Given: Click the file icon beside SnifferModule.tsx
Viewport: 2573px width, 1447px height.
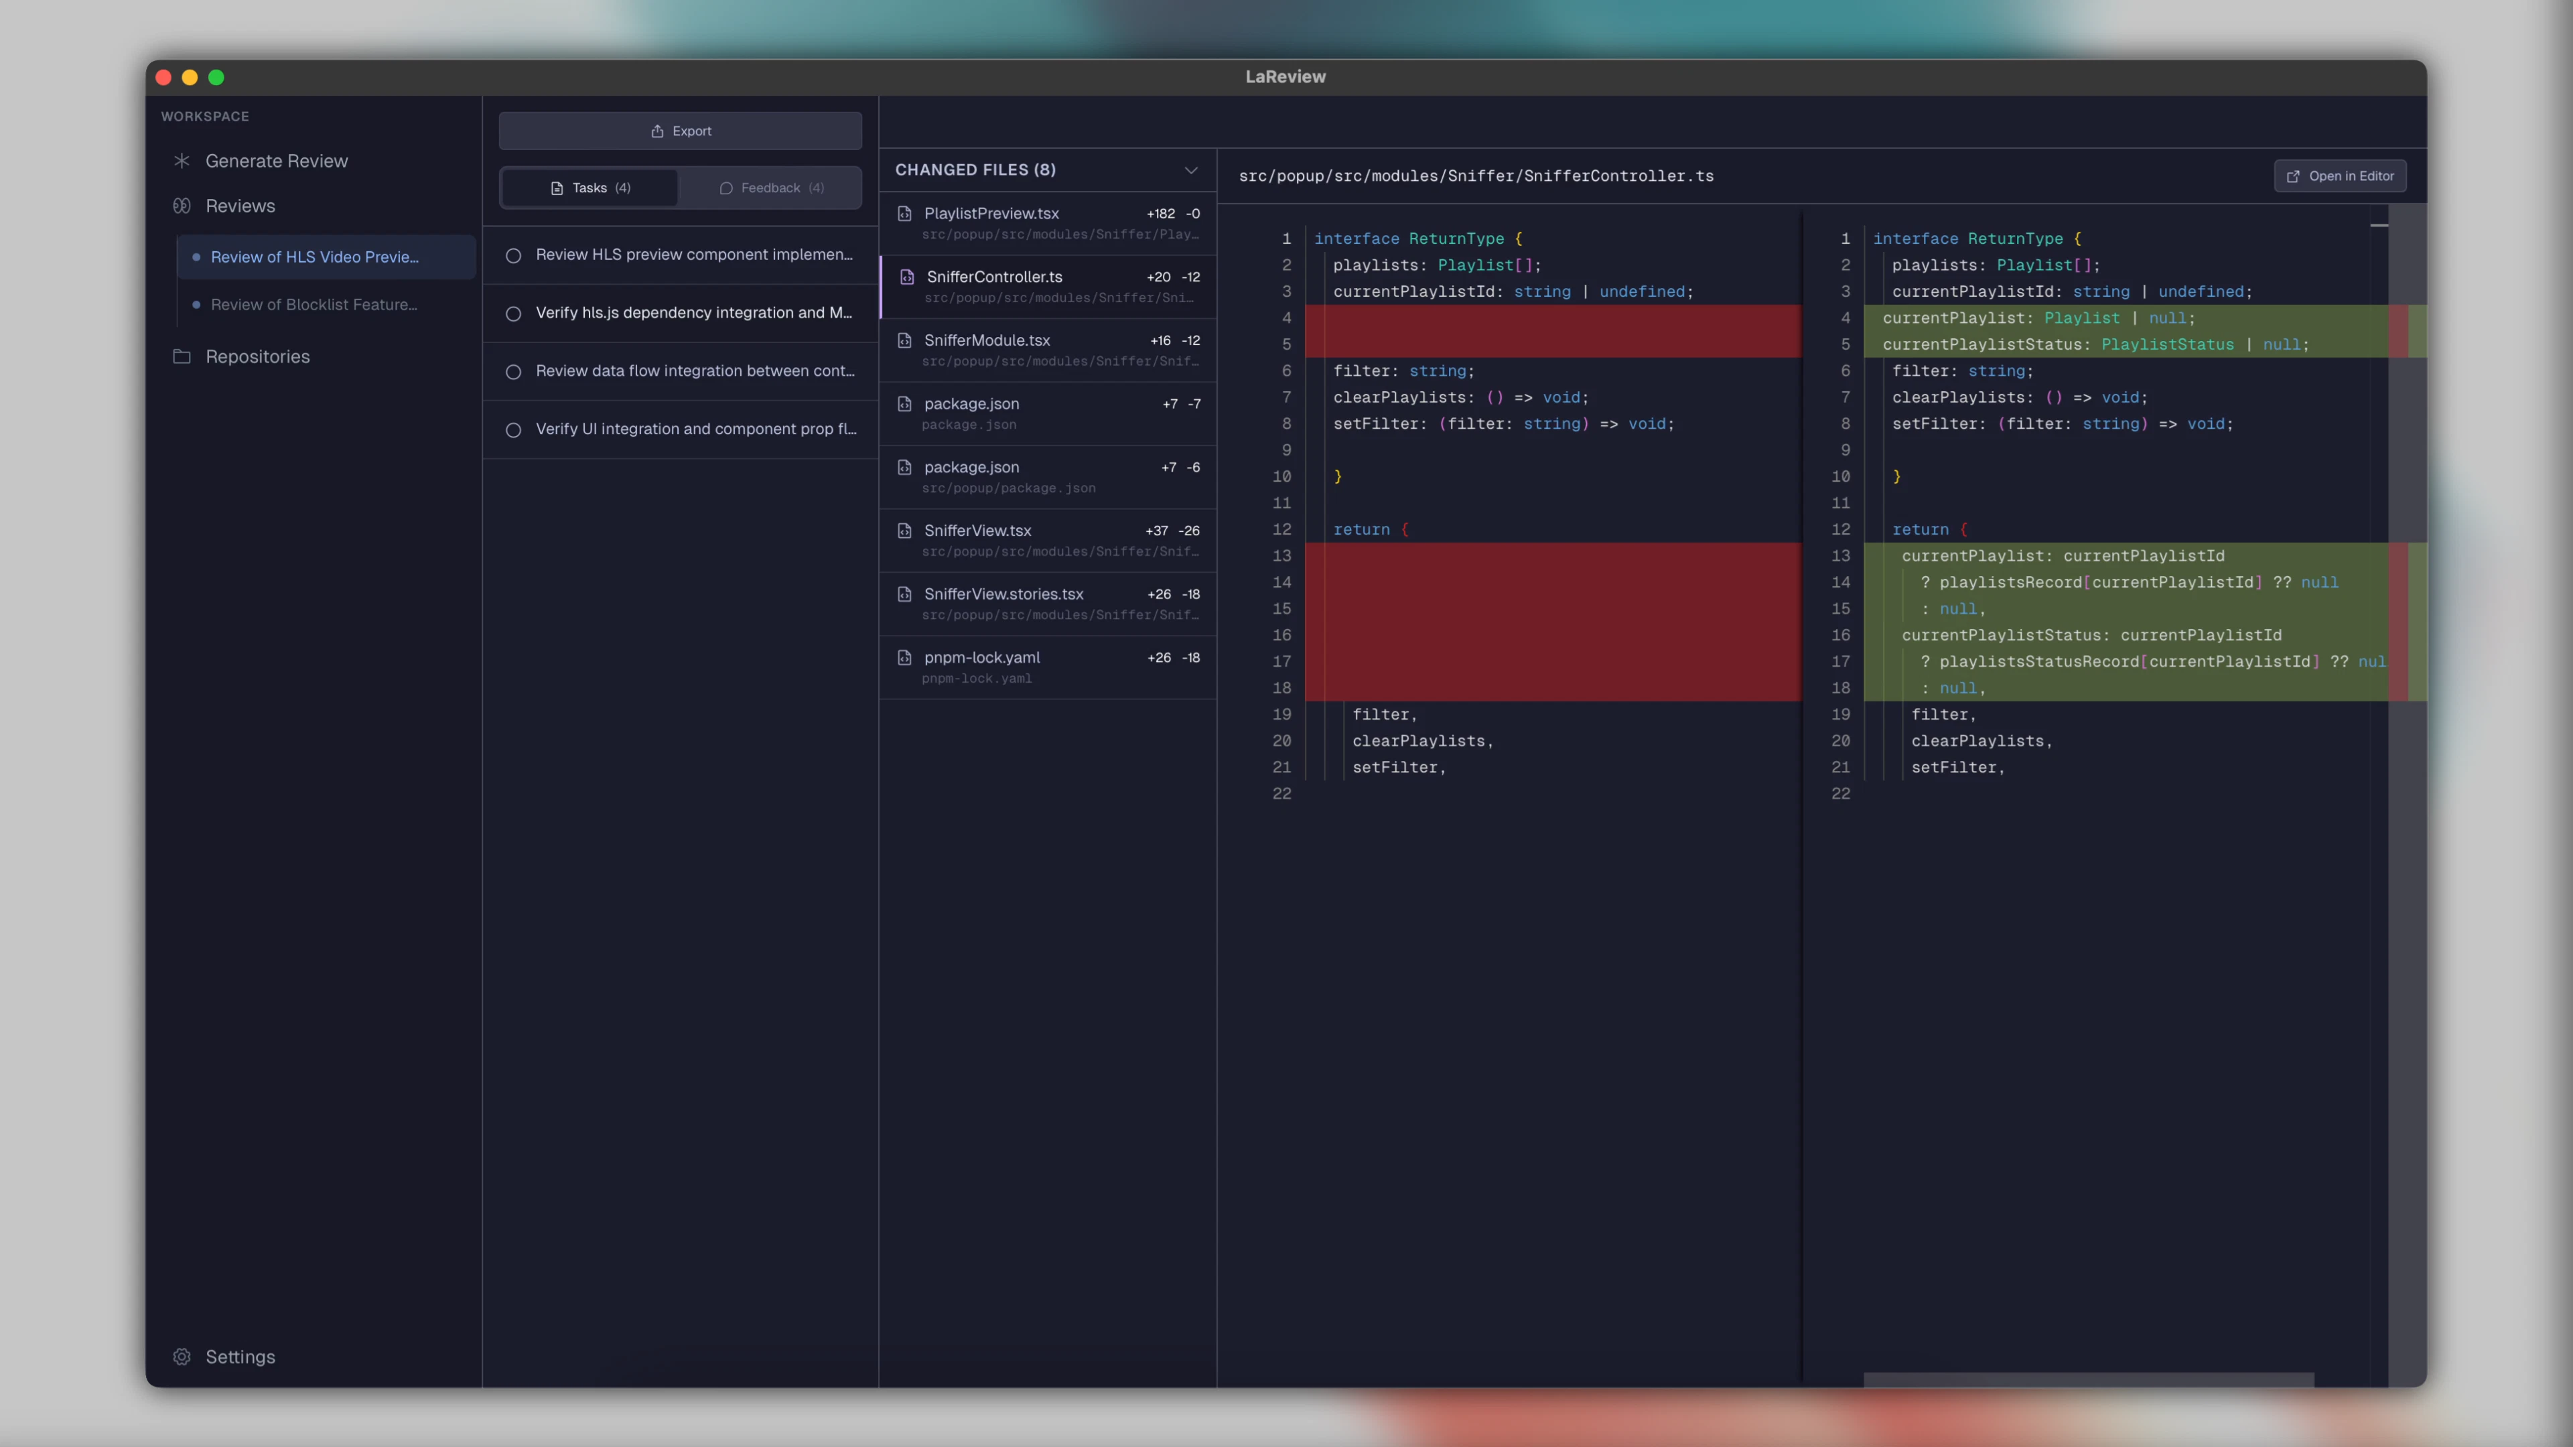Looking at the screenshot, I should (904, 340).
